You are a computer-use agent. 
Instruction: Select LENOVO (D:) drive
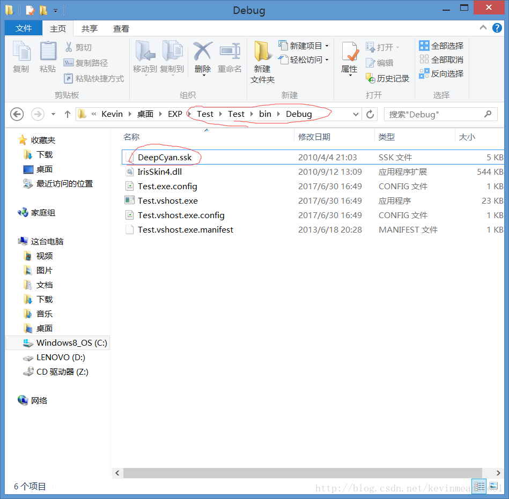pos(54,357)
